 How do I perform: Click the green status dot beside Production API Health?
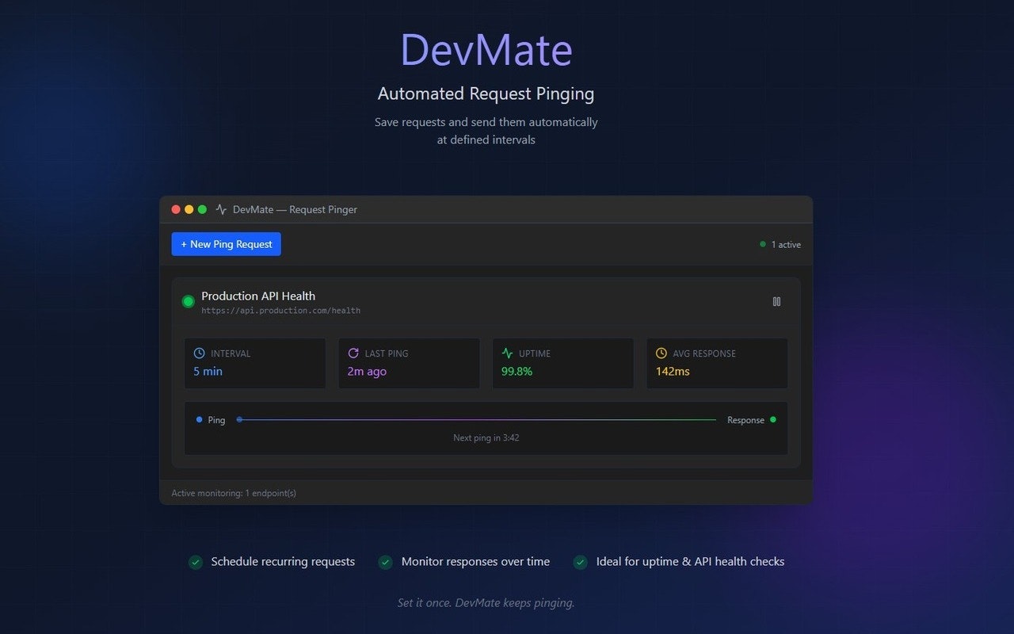pos(188,301)
